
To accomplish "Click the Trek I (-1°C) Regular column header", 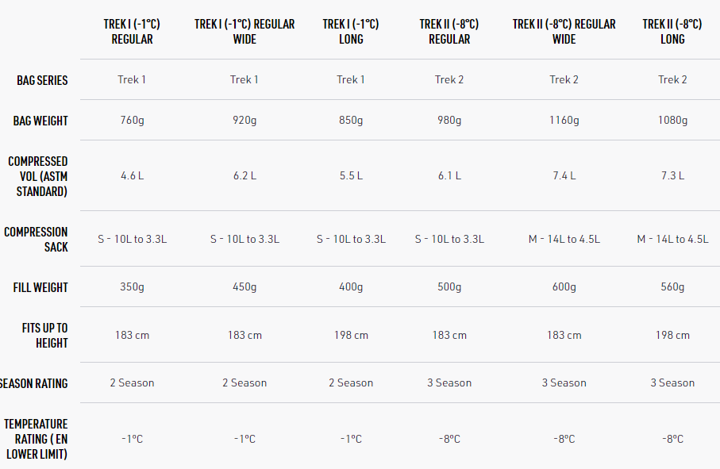I will 132,32.
